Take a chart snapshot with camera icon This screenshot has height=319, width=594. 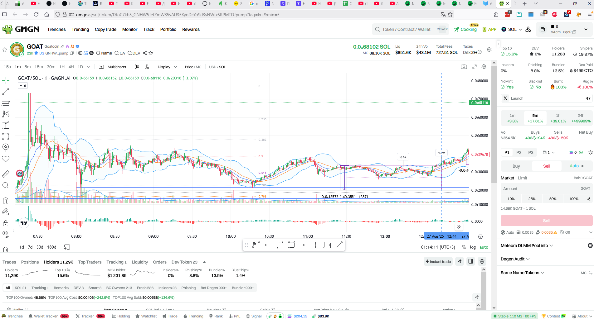pos(464,67)
